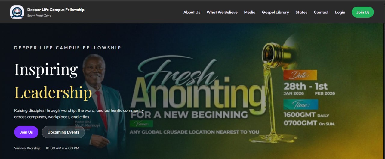
Task: Click the teal Time badge on banner
Action: pos(301,105)
